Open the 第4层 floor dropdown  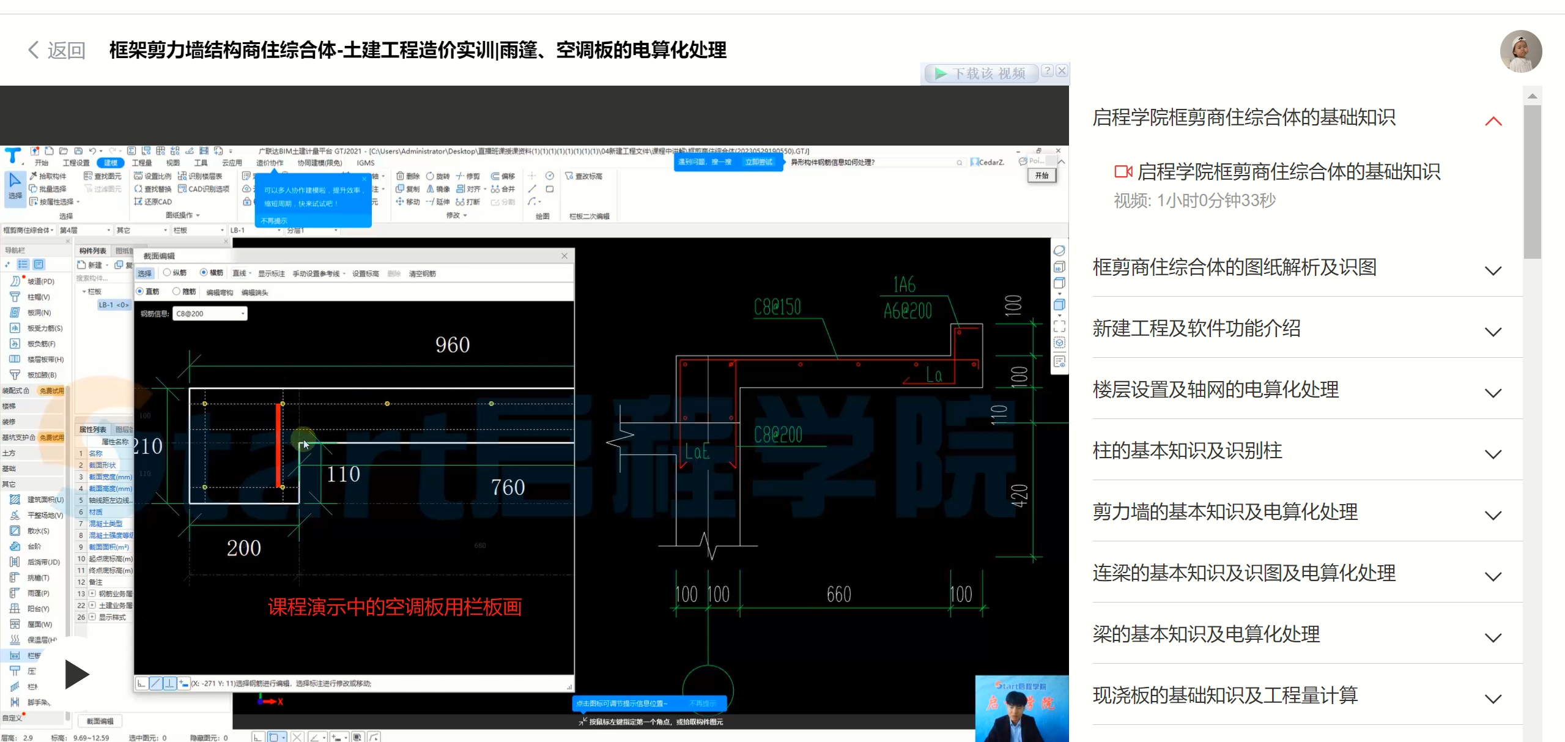[85, 231]
